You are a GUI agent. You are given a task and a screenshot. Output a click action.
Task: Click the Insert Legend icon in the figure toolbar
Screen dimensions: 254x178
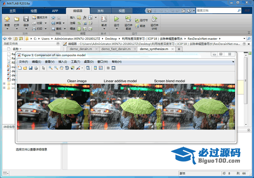pos(101,68)
